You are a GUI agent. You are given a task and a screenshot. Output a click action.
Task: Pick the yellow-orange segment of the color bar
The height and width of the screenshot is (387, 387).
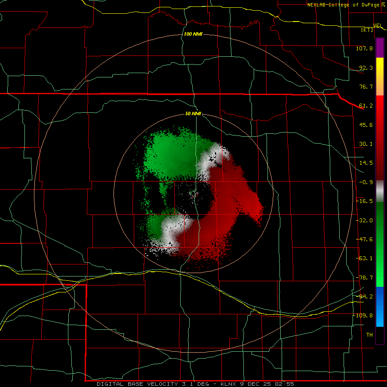(x=380, y=77)
